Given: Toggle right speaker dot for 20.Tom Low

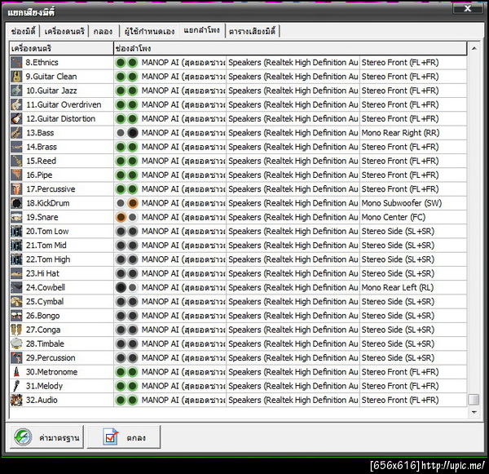Looking at the screenshot, I should [x=133, y=231].
